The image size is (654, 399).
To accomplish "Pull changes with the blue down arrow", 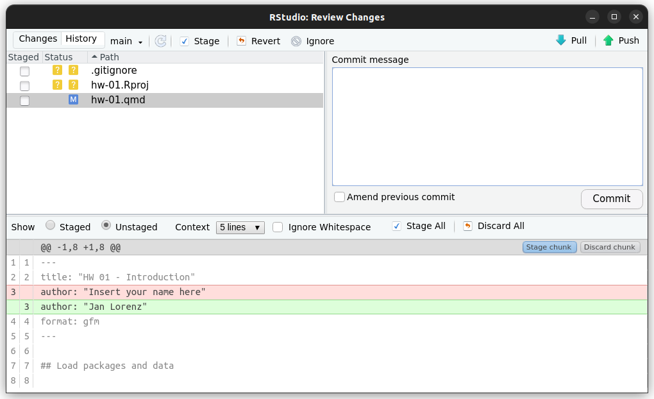I will [x=561, y=40].
